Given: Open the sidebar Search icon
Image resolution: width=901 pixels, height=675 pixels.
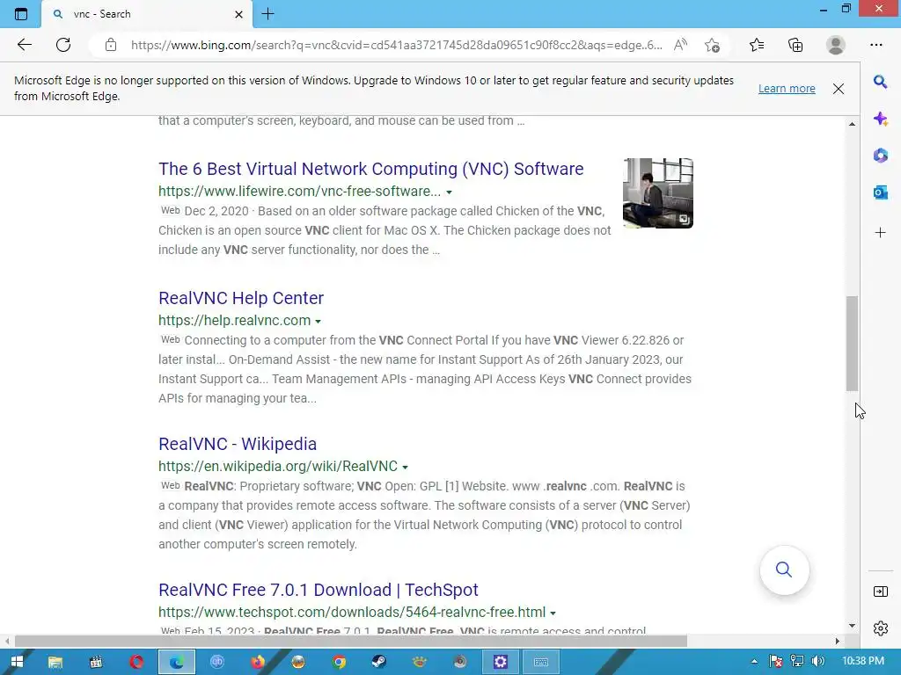Looking at the screenshot, I should click(880, 82).
